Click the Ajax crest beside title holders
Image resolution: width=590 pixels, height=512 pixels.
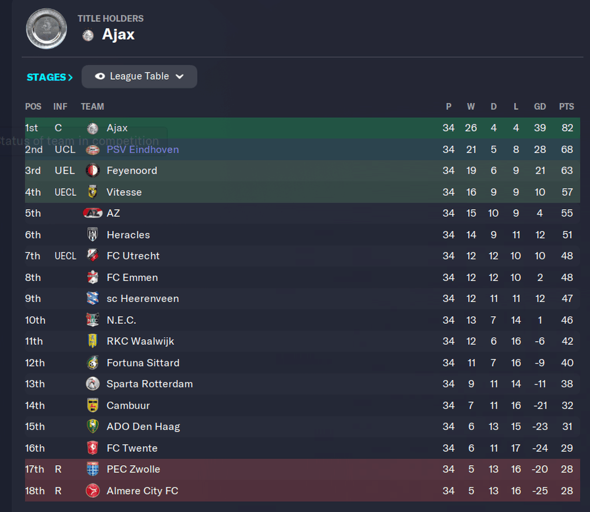[x=88, y=35]
